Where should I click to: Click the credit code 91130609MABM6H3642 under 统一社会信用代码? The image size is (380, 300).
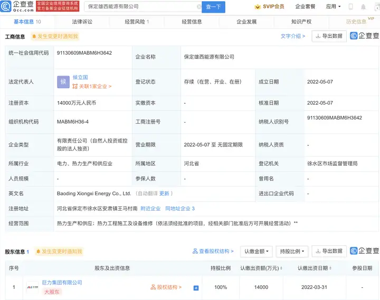[84, 53]
